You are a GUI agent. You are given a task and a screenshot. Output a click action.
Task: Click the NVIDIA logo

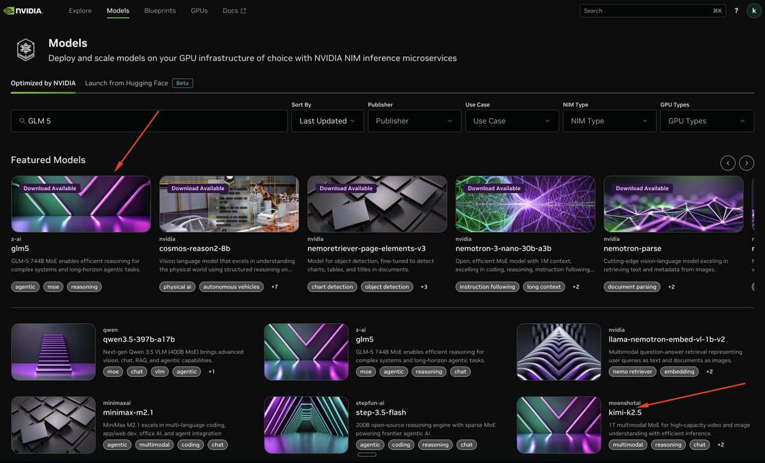pyautogui.click(x=23, y=11)
